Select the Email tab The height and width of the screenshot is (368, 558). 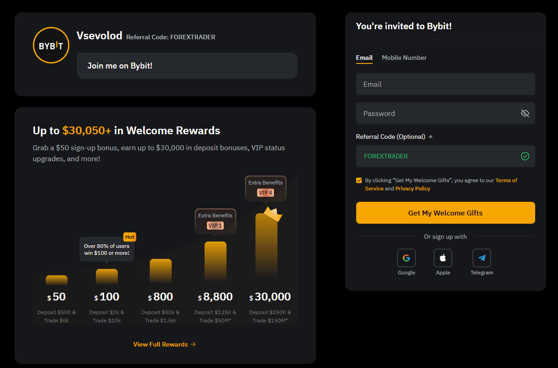(x=364, y=58)
